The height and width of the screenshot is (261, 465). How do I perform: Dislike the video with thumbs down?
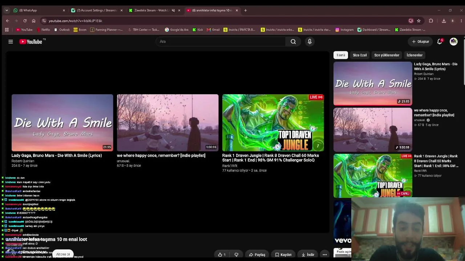[x=236, y=254]
